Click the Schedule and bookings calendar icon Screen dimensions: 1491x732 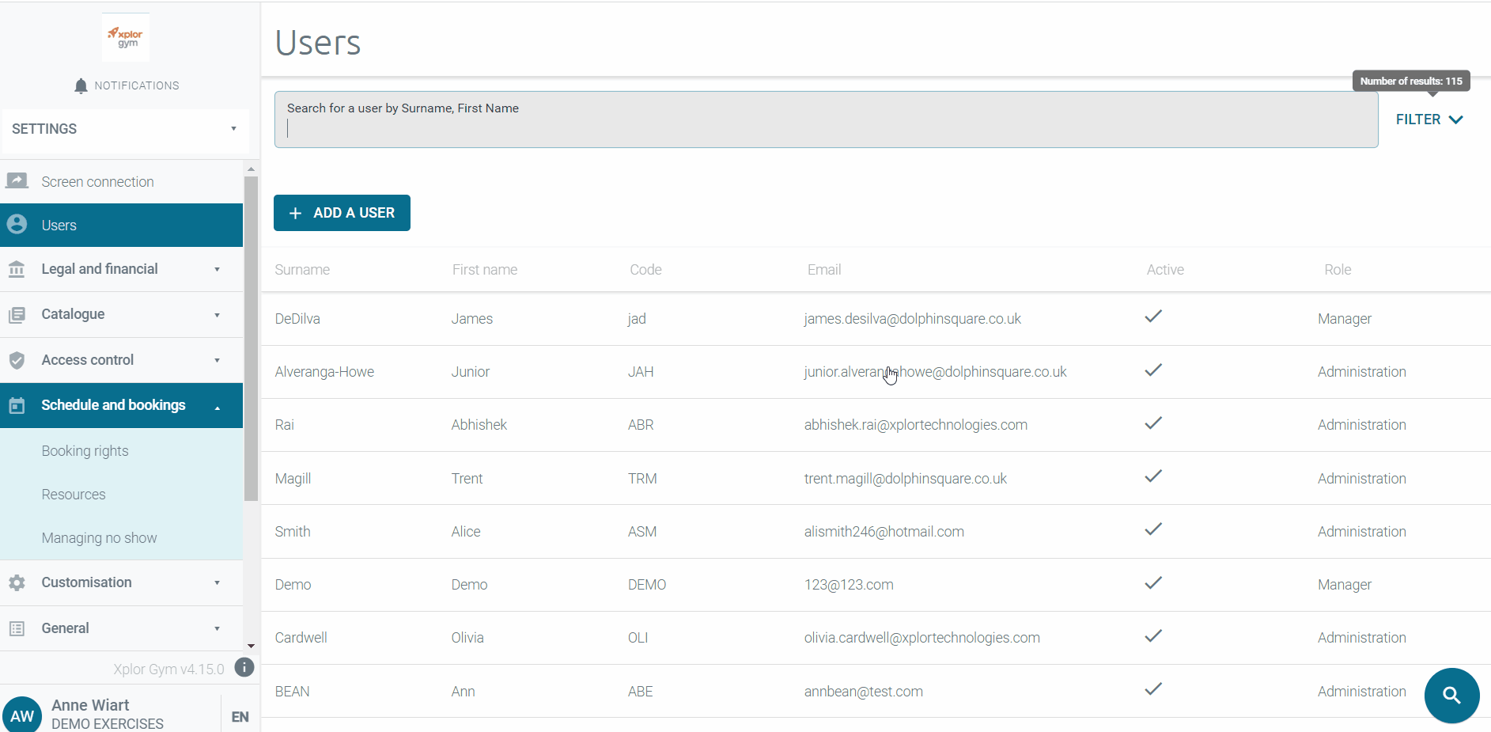[17, 405]
